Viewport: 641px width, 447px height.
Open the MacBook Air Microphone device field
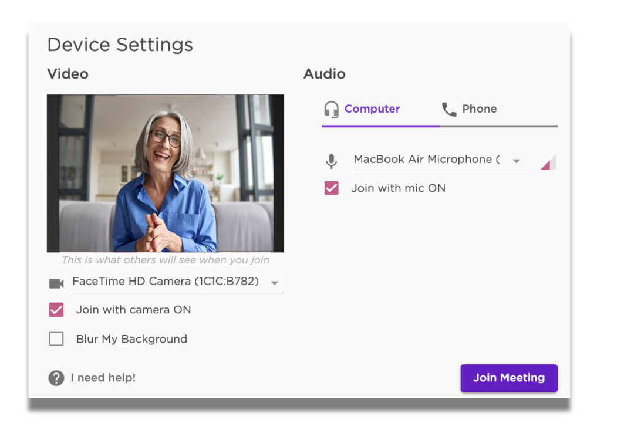coord(427,160)
